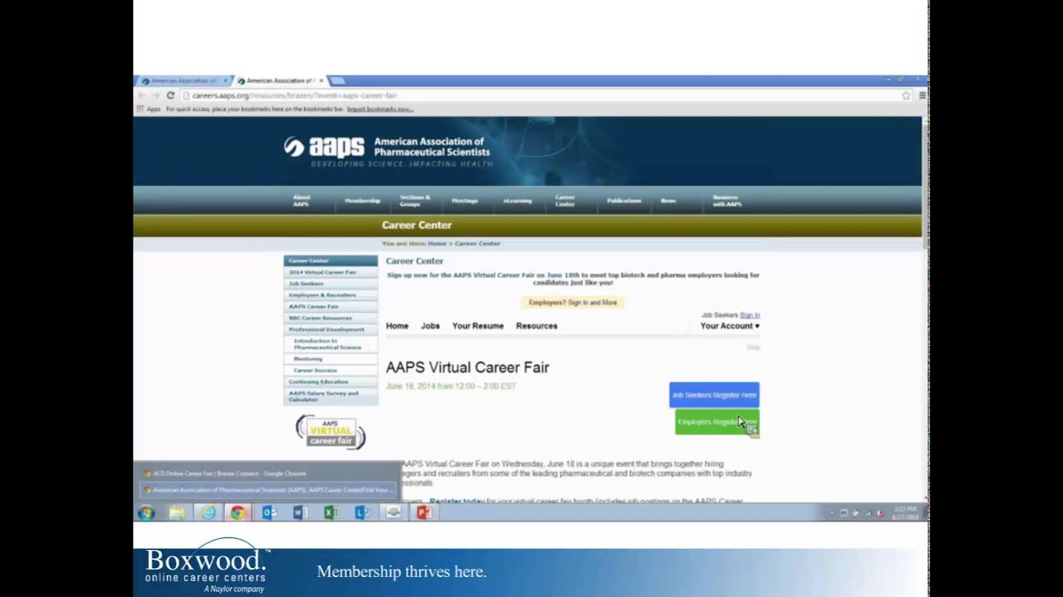Open the Windows Start button
The image size is (1063, 597).
pos(147,513)
